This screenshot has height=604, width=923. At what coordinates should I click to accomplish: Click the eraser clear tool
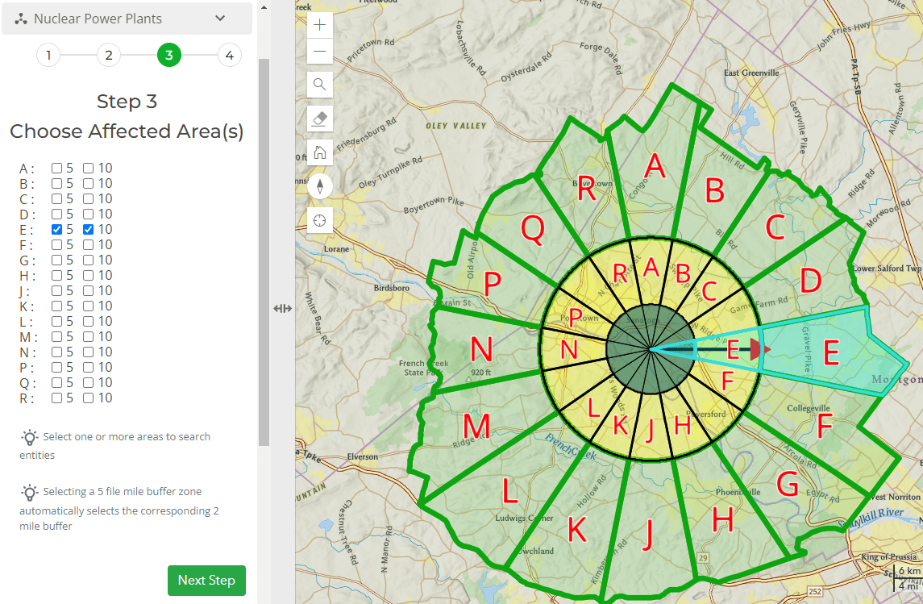(x=320, y=119)
